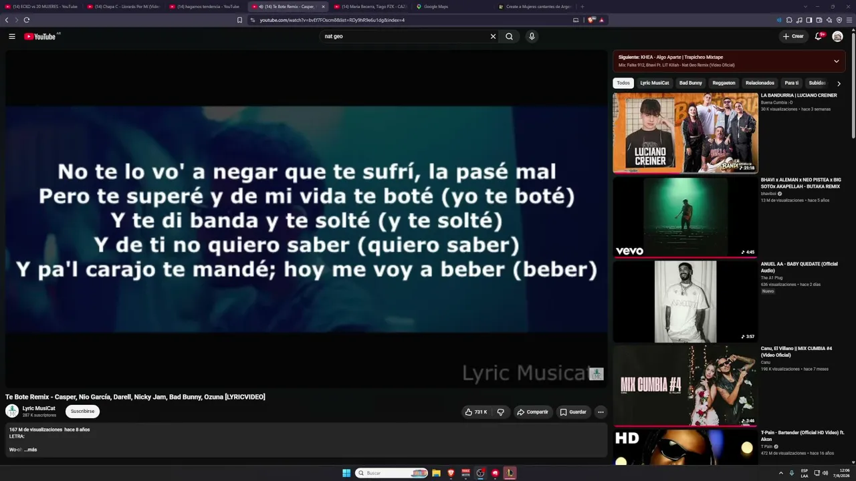Clear the 'nat geo' search text
Screen dimensions: 856x481
(x=493, y=37)
